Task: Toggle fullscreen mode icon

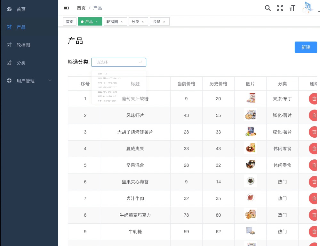Action: click(x=280, y=8)
